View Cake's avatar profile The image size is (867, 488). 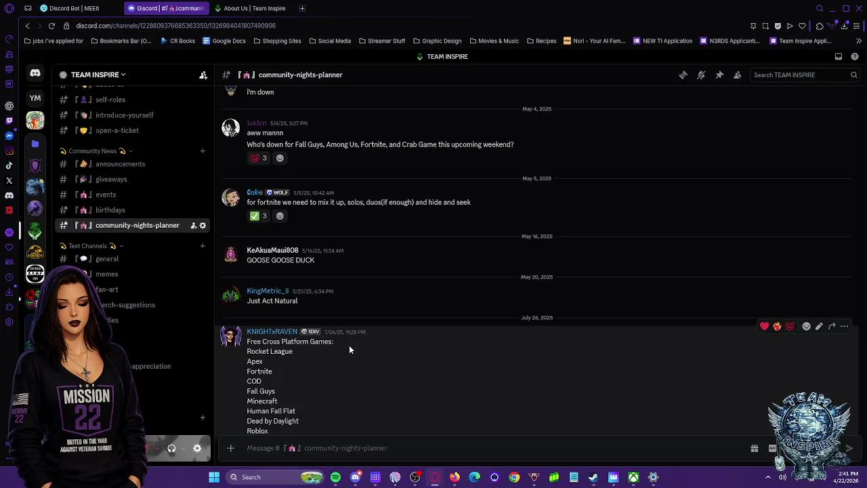coord(231,197)
